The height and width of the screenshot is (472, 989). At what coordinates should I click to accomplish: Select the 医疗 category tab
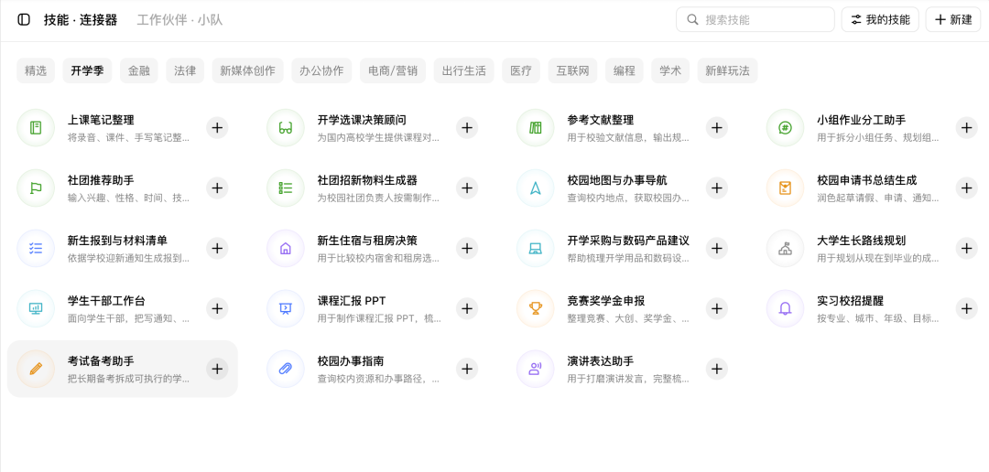tap(521, 70)
